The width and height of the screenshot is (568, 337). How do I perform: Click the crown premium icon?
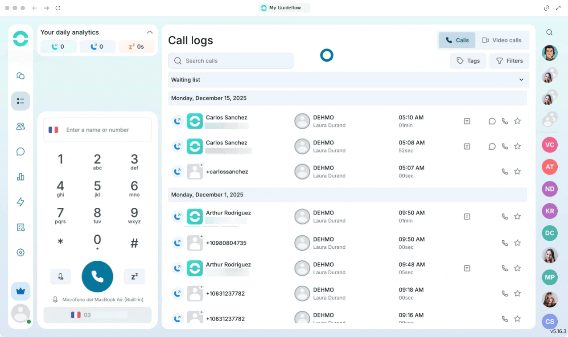click(x=21, y=291)
